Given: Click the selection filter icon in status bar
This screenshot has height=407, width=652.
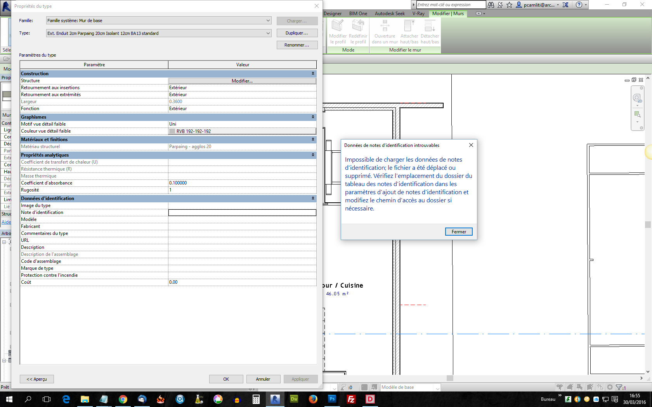Looking at the screenshot, I should (619, 387).
